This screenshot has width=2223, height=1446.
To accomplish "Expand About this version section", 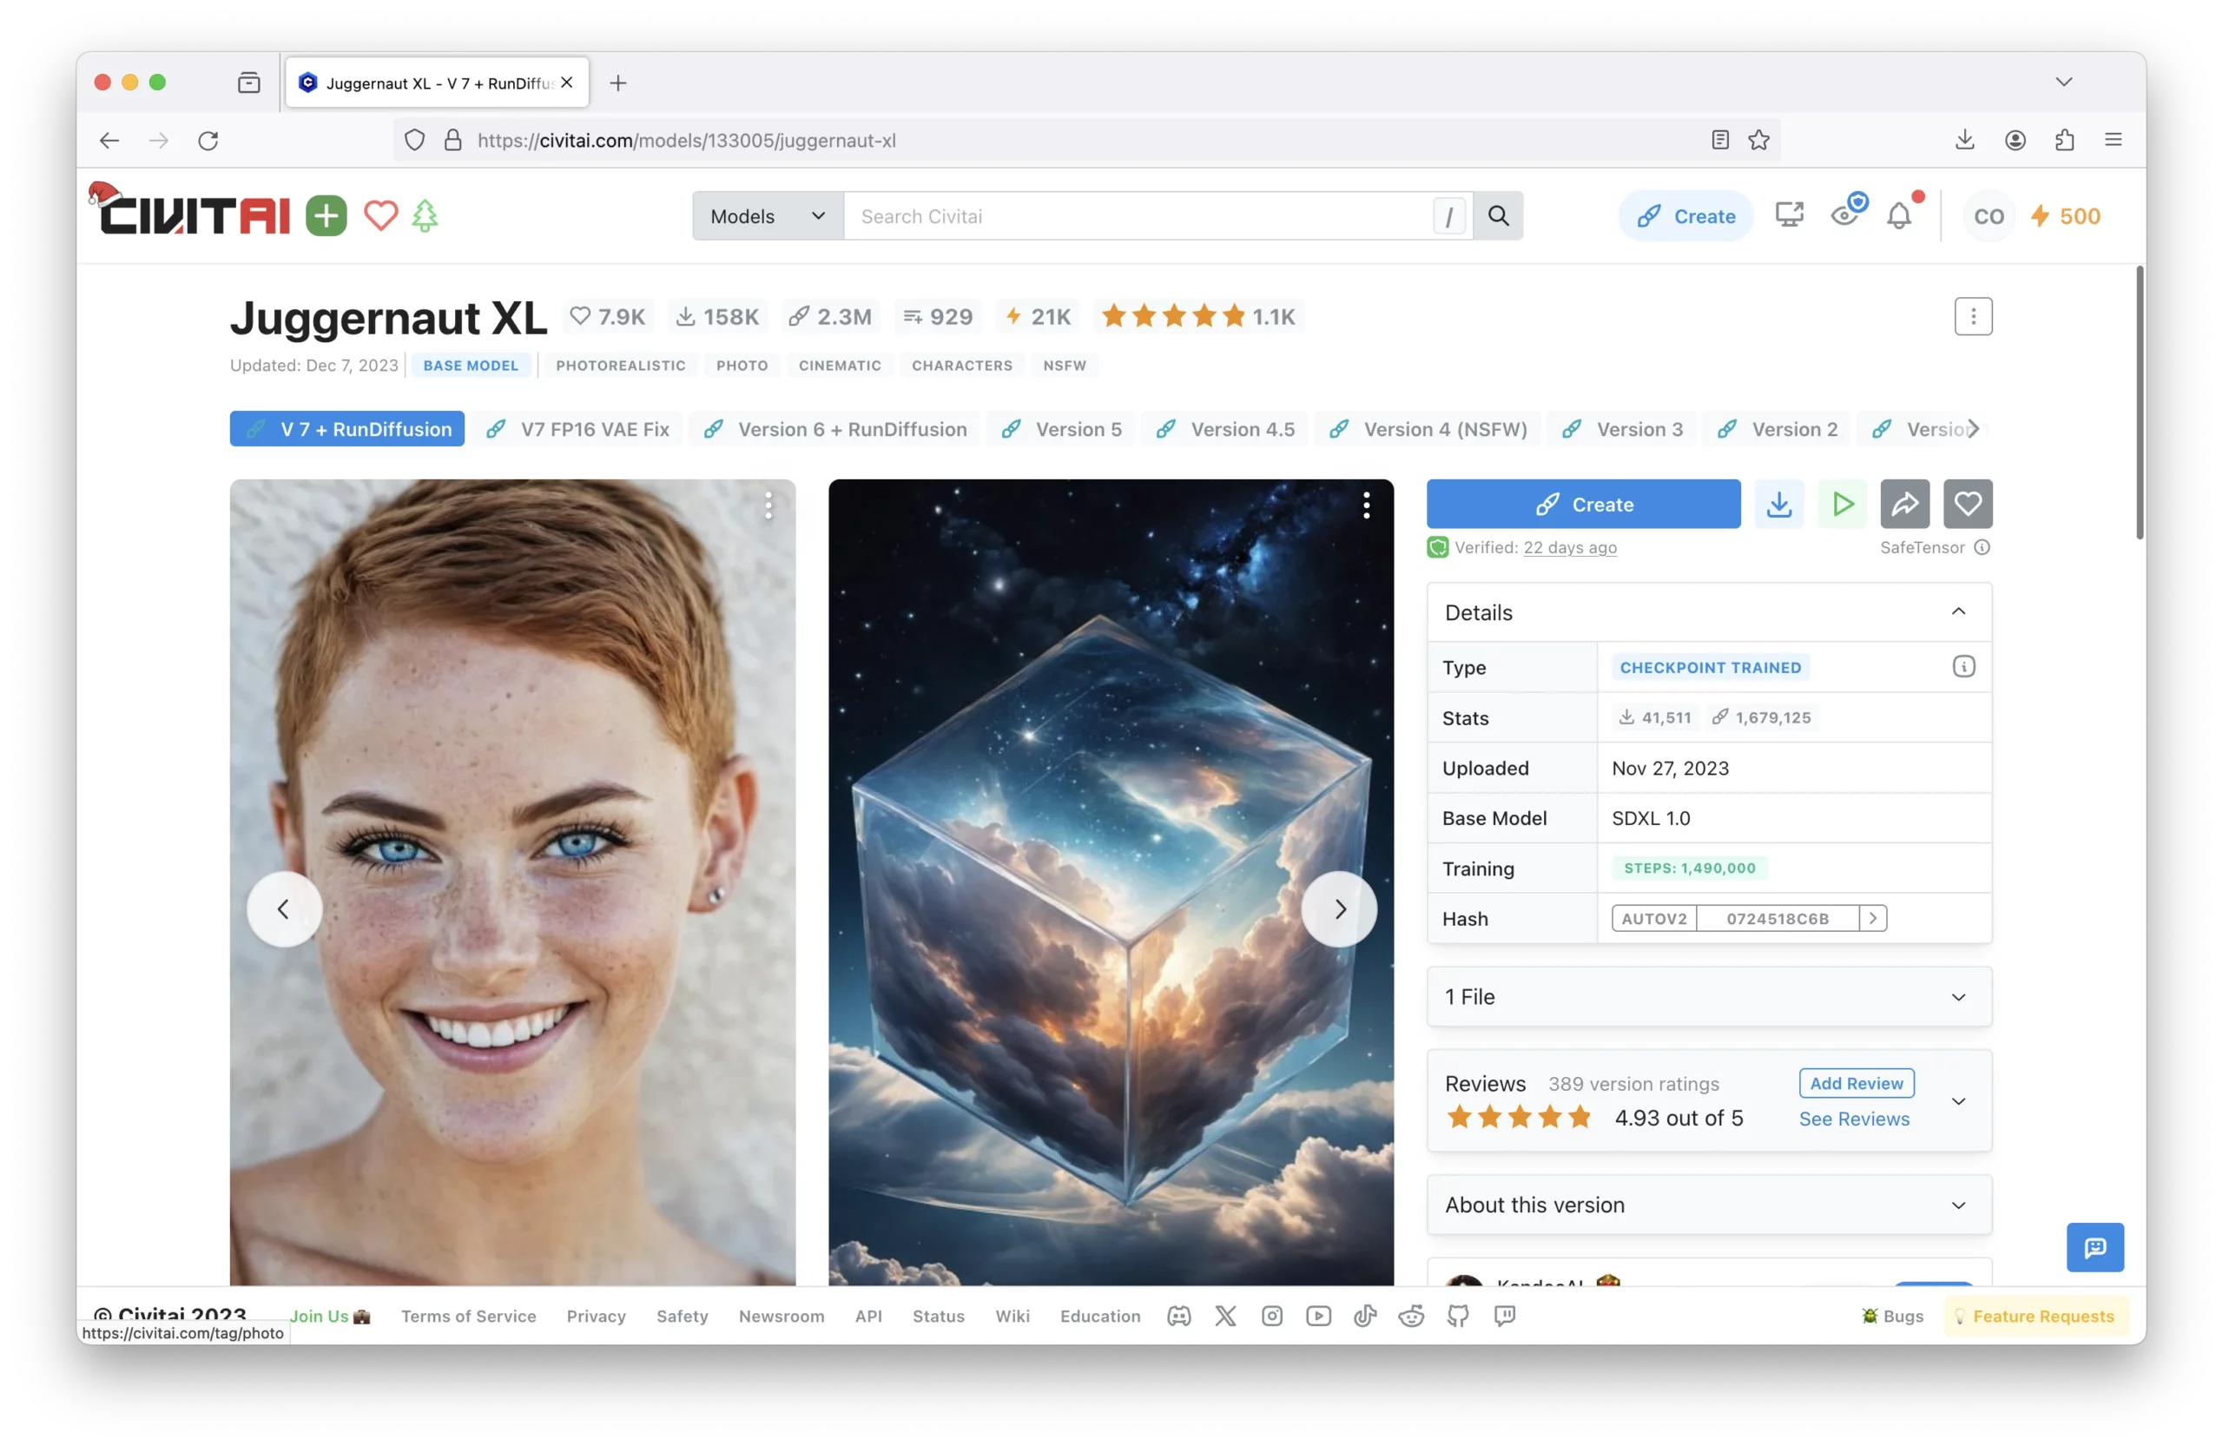I will coord(1709,1205).
